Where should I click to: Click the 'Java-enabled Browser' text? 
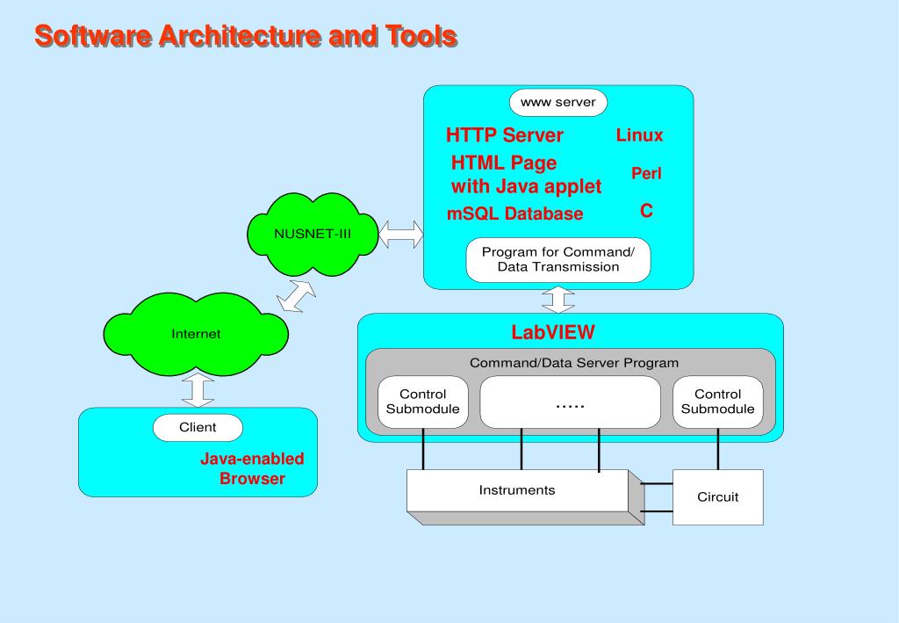[x=252, y=468]
